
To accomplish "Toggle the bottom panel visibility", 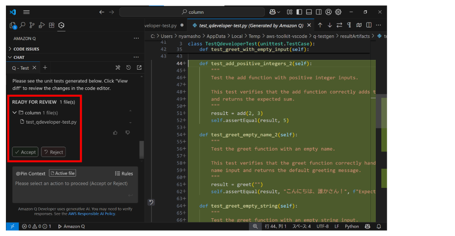I will [x=309, y=12].
